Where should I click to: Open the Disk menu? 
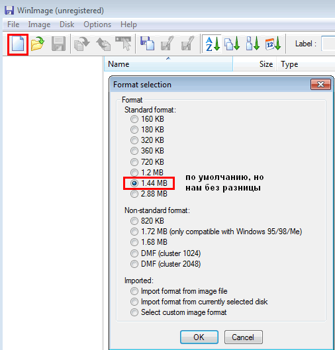coord(67,24)
